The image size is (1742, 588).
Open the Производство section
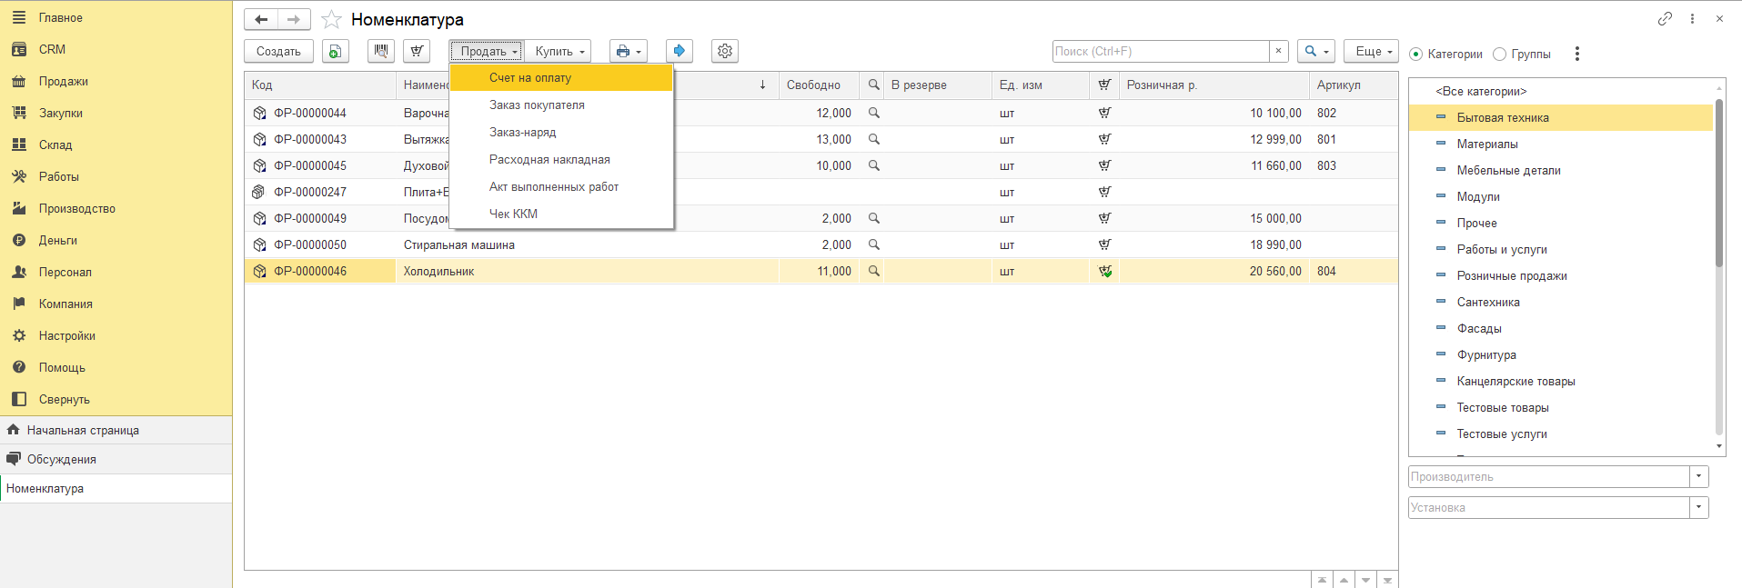click(x=76, y=208)
